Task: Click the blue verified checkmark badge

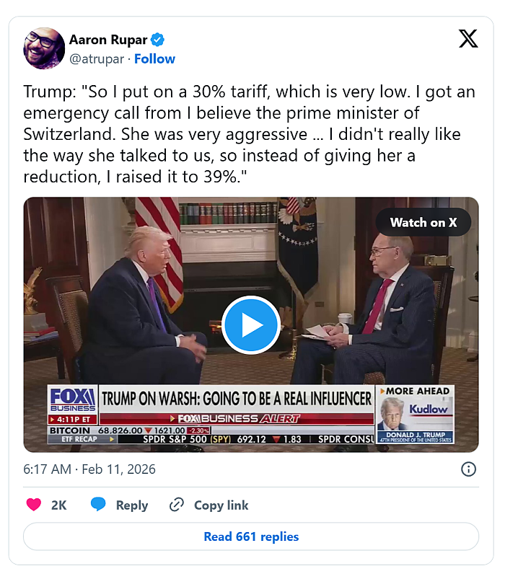Action: [x=157, y=39]
